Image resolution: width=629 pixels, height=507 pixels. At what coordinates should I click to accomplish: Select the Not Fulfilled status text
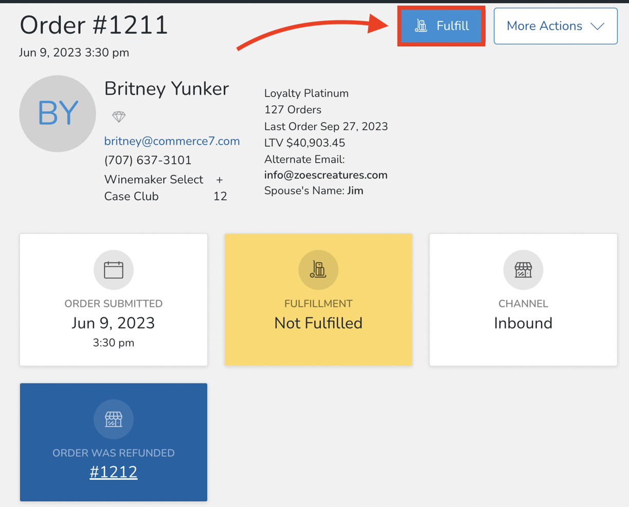click(x=318, y=323)
